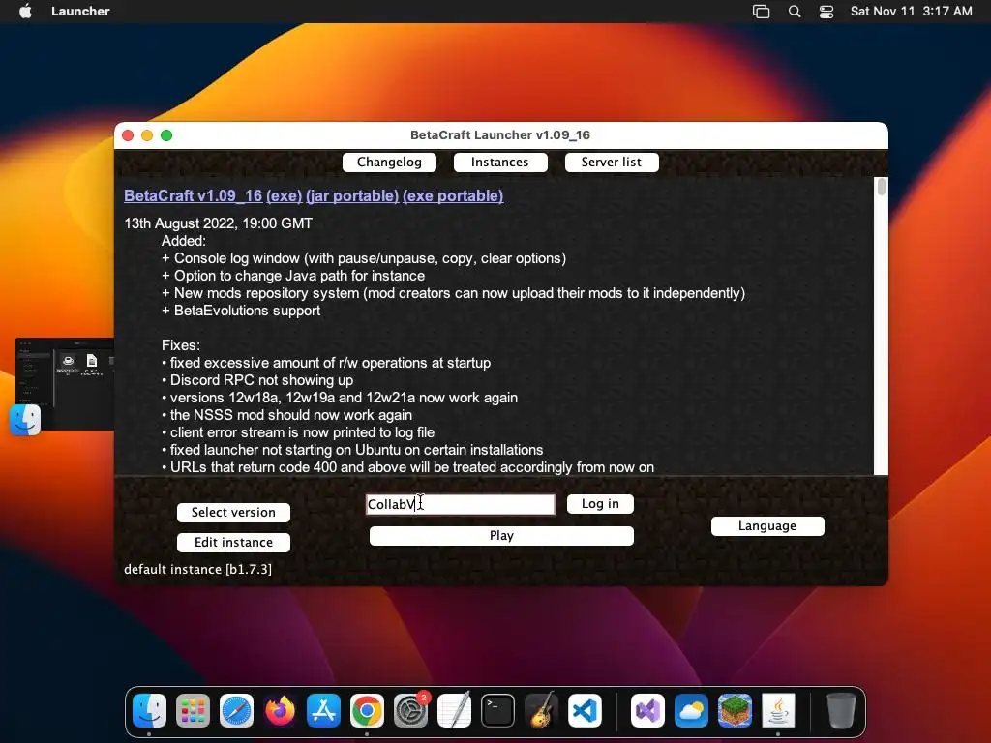Click the 'fixed launcher not starting on Ubuntu' line

pyautogui.click(x=352, y=450)
